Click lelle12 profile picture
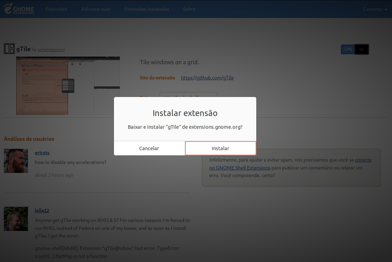Screen dimensions: 392x262 tap(16, 219)
